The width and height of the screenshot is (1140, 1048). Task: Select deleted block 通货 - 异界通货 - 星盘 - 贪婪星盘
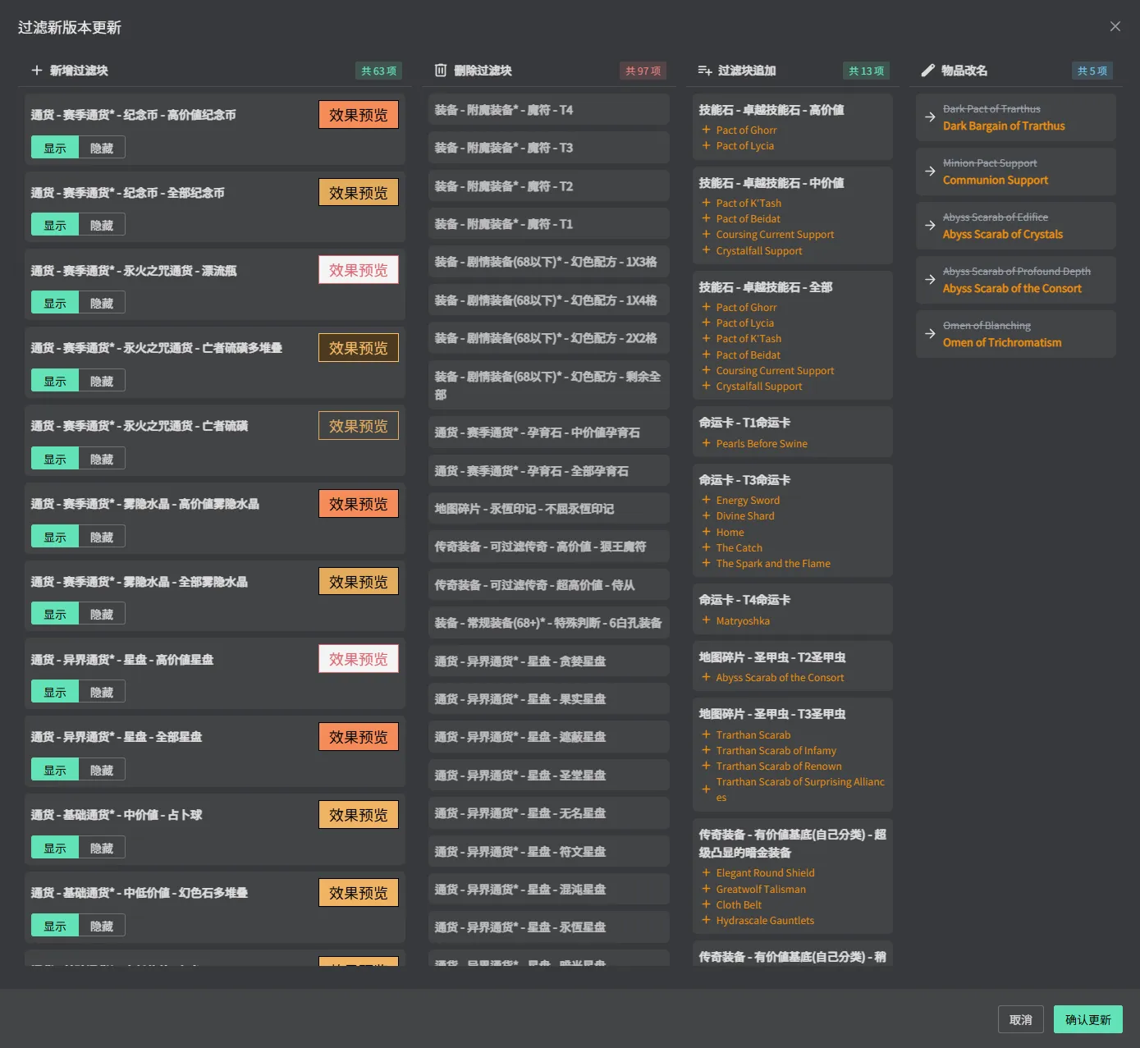(x=549, y=661)
